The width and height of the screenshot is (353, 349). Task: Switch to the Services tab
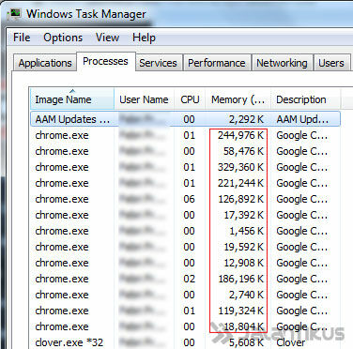click(158, 63)
